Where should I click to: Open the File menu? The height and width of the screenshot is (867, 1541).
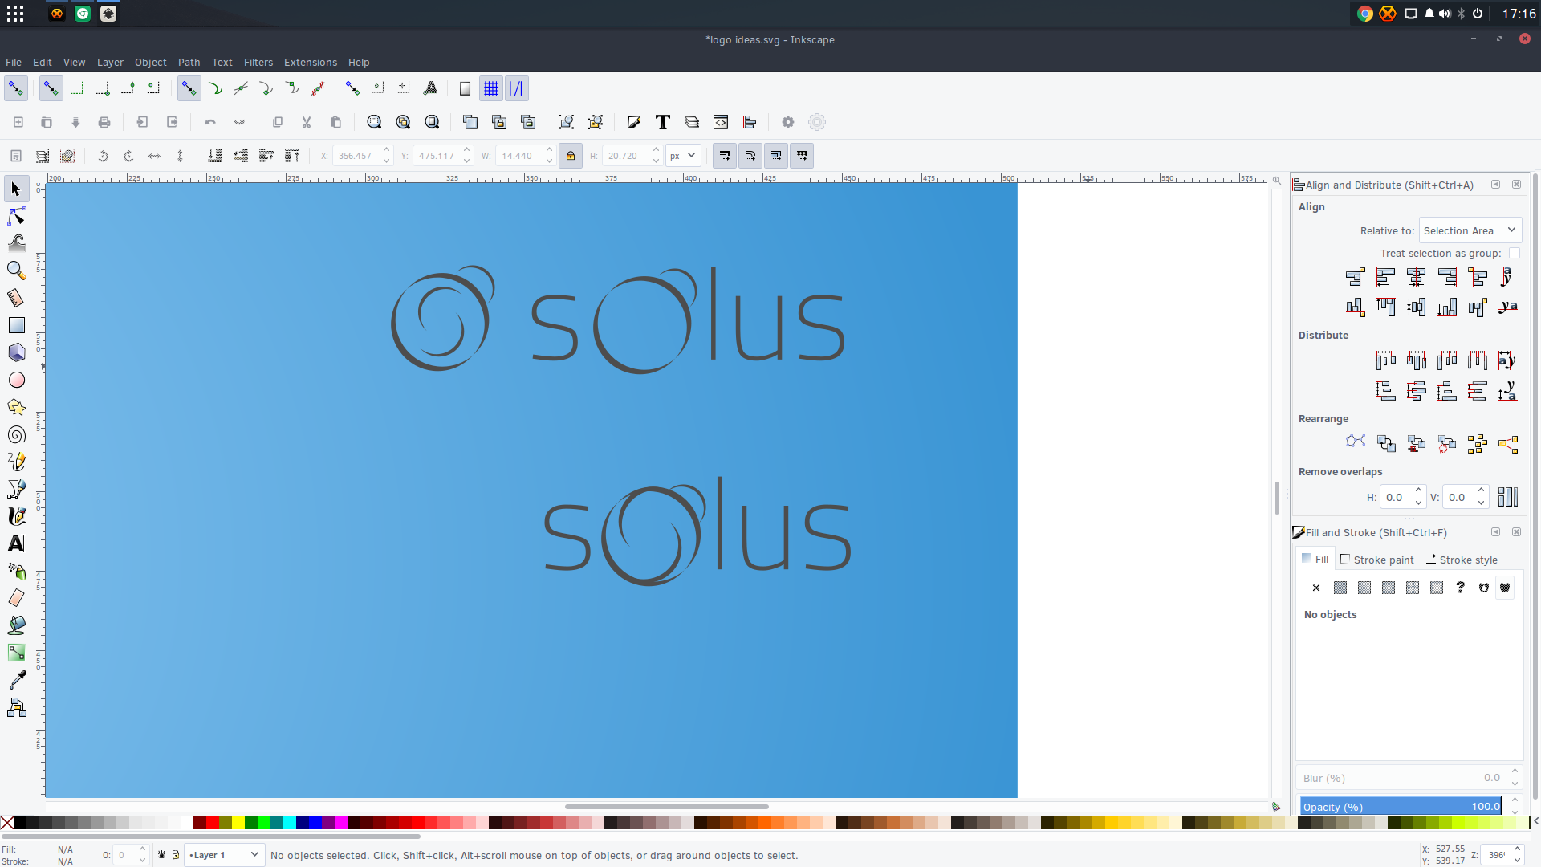coord(14,63)
